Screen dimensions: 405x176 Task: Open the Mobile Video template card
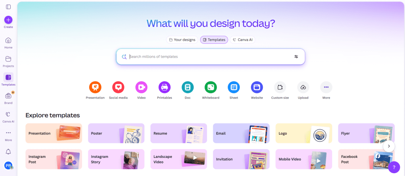(304, 159)
